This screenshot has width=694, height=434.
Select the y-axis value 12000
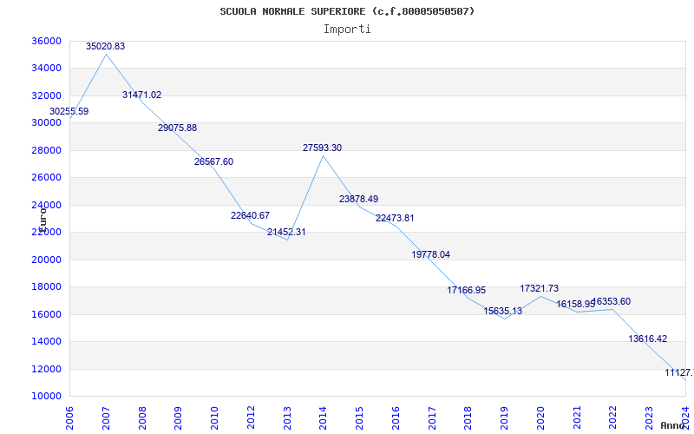[x=47, y=369]
